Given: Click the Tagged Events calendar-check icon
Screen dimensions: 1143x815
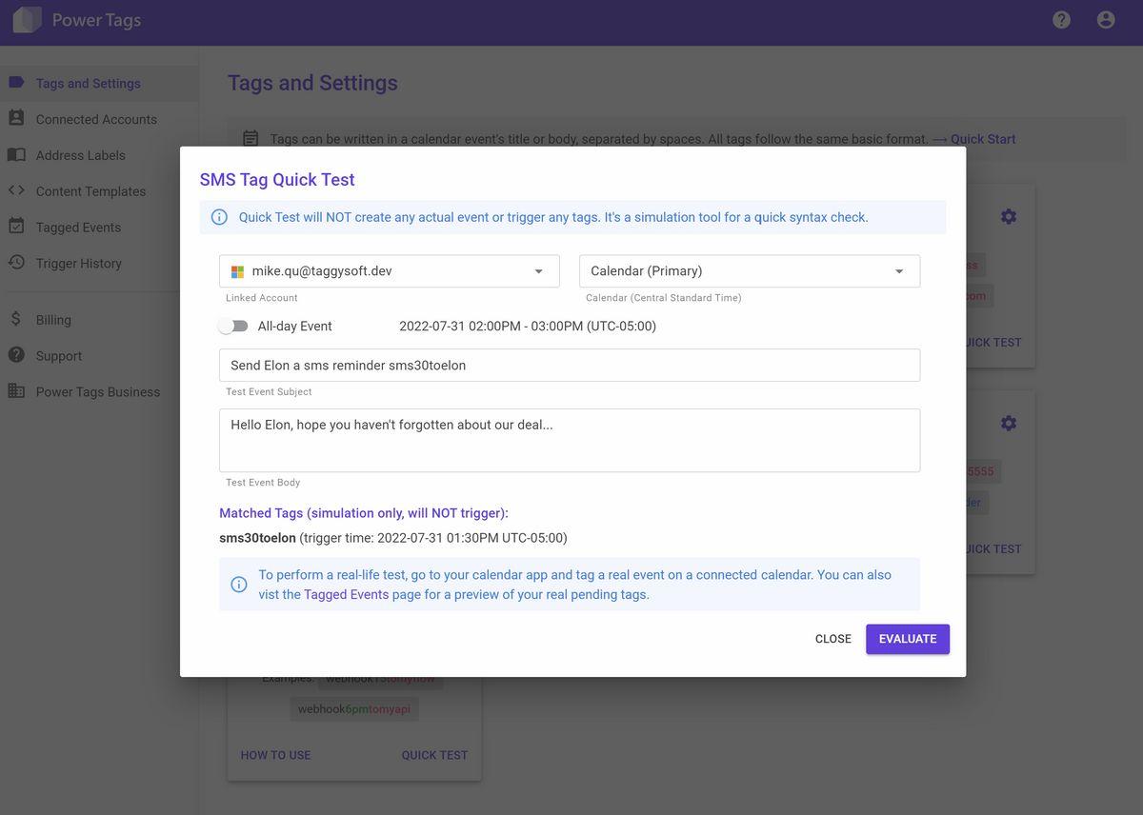Looking at the screenshot, I should point(16,226).
